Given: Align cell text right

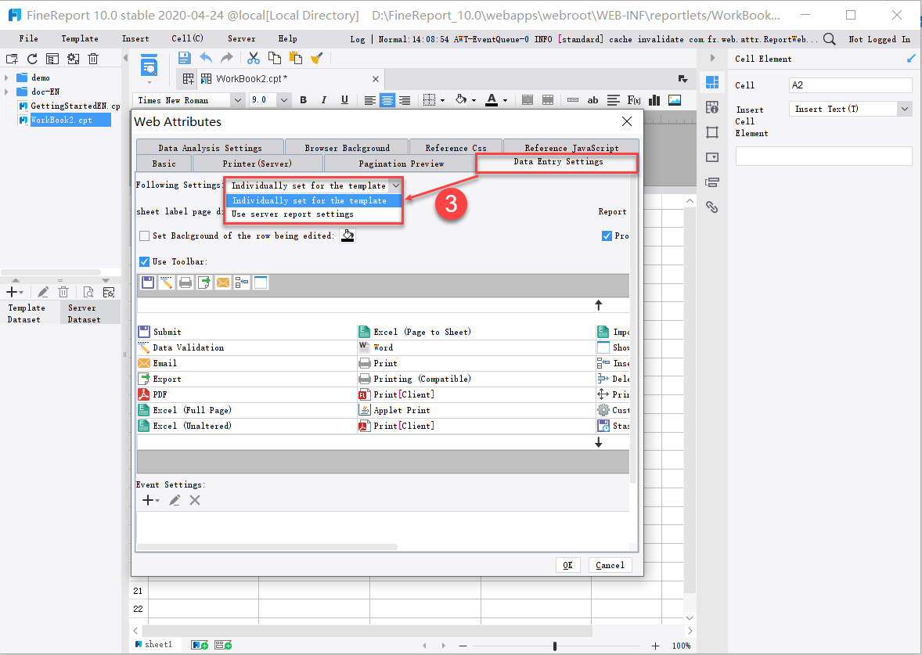Looking at the screenshot, I should [x=405, y=100].
